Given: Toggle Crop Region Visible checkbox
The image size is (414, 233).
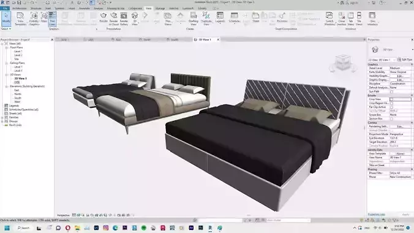Looking at the screenshot, I should coord(391,103).
